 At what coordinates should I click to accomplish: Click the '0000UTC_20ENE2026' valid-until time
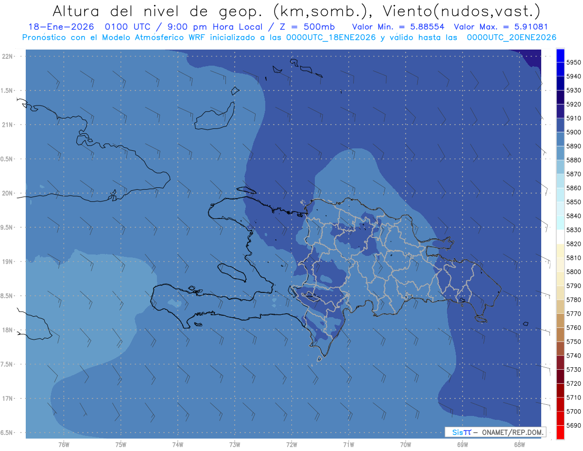pos(512,37)
